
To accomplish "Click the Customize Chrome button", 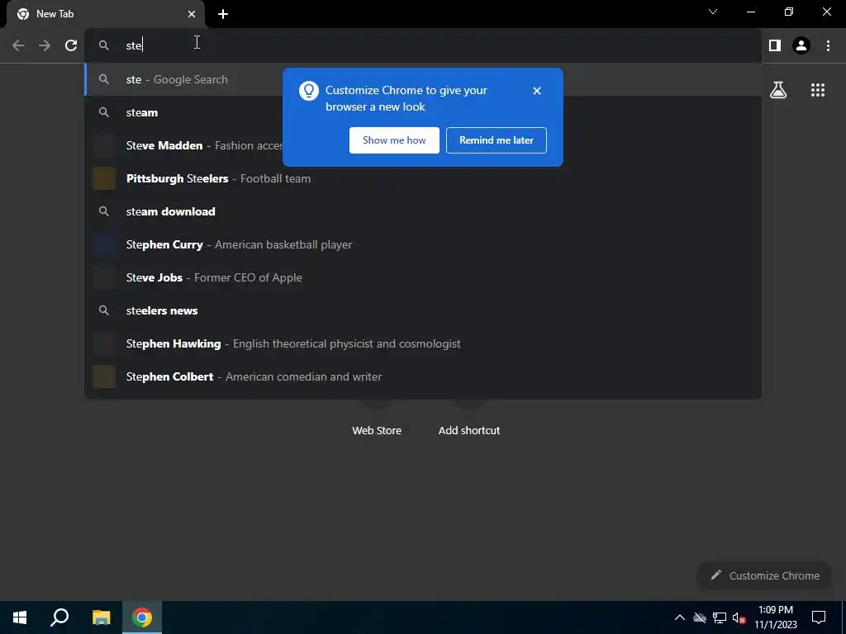I will (764, 575).
